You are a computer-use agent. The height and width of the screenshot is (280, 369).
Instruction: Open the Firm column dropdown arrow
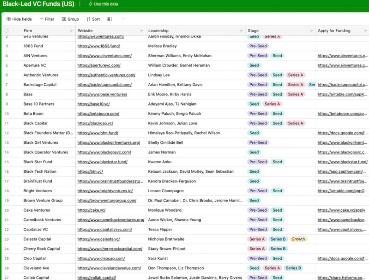pyautogui.click(x=71, y=31)
